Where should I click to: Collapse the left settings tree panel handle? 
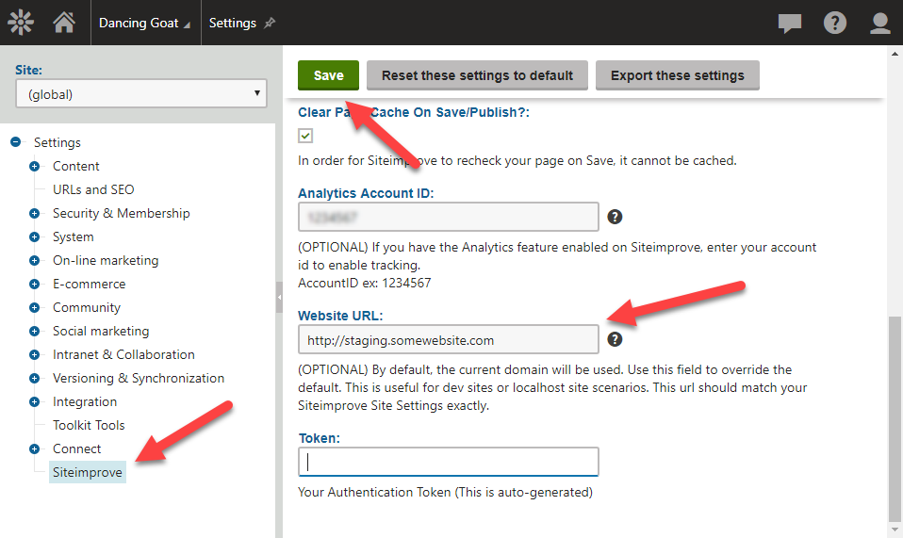click(279, 298)
